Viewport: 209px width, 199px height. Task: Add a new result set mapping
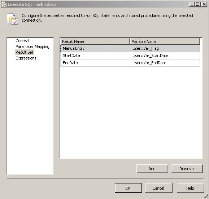click(152, 169)
